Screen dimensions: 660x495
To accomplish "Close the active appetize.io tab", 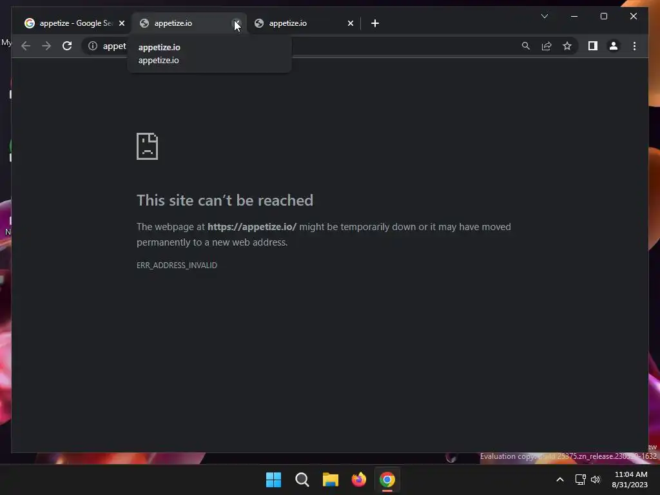I will pos(237,23).
